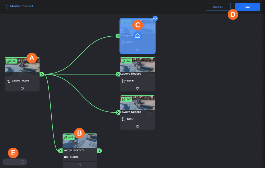Select the NDI 7 node thumbnail
270x173 pixels.
tap(137, 103)
